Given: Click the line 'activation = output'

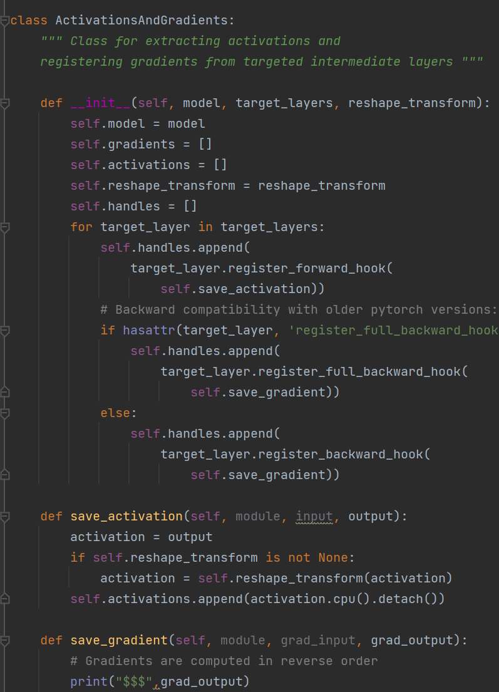Looking at the screenshot, I should [141, 537].
